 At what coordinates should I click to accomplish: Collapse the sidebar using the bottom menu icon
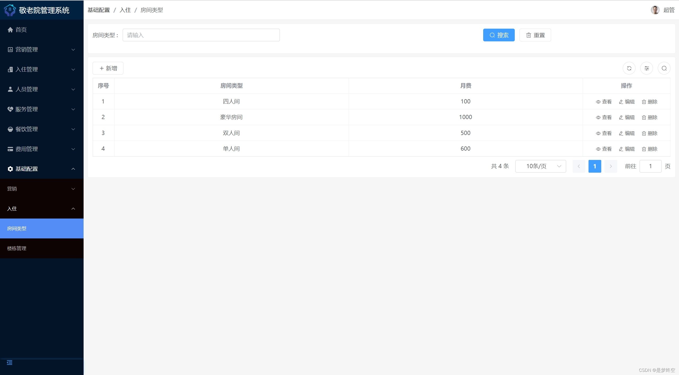[10, 363]
